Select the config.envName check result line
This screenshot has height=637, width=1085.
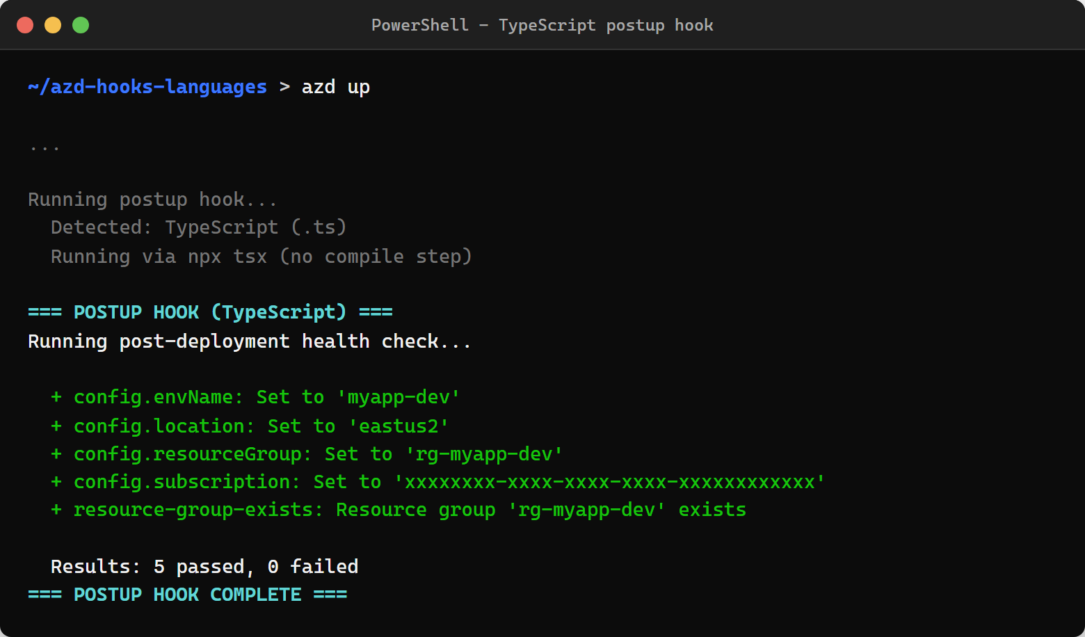pos(255,396)
